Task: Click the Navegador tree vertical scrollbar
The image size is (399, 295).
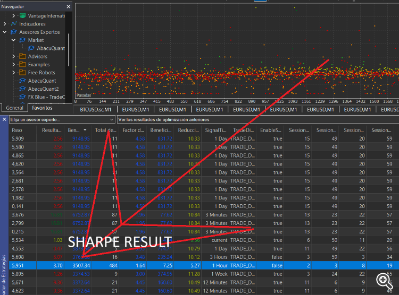Action: (69, 50)
